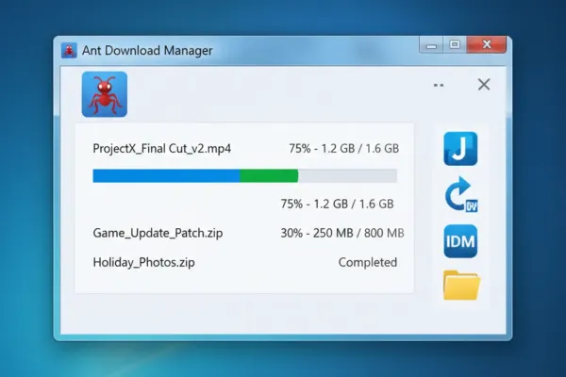The height and width of the screenshot is (377, 566).
Task: Click the 30% - 250 MB / 800 MB status
Action: [x=342, y=233]
